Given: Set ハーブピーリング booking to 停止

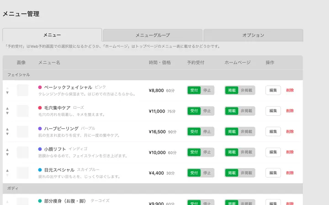Looking at the screenshot, I should click(207, 132).
